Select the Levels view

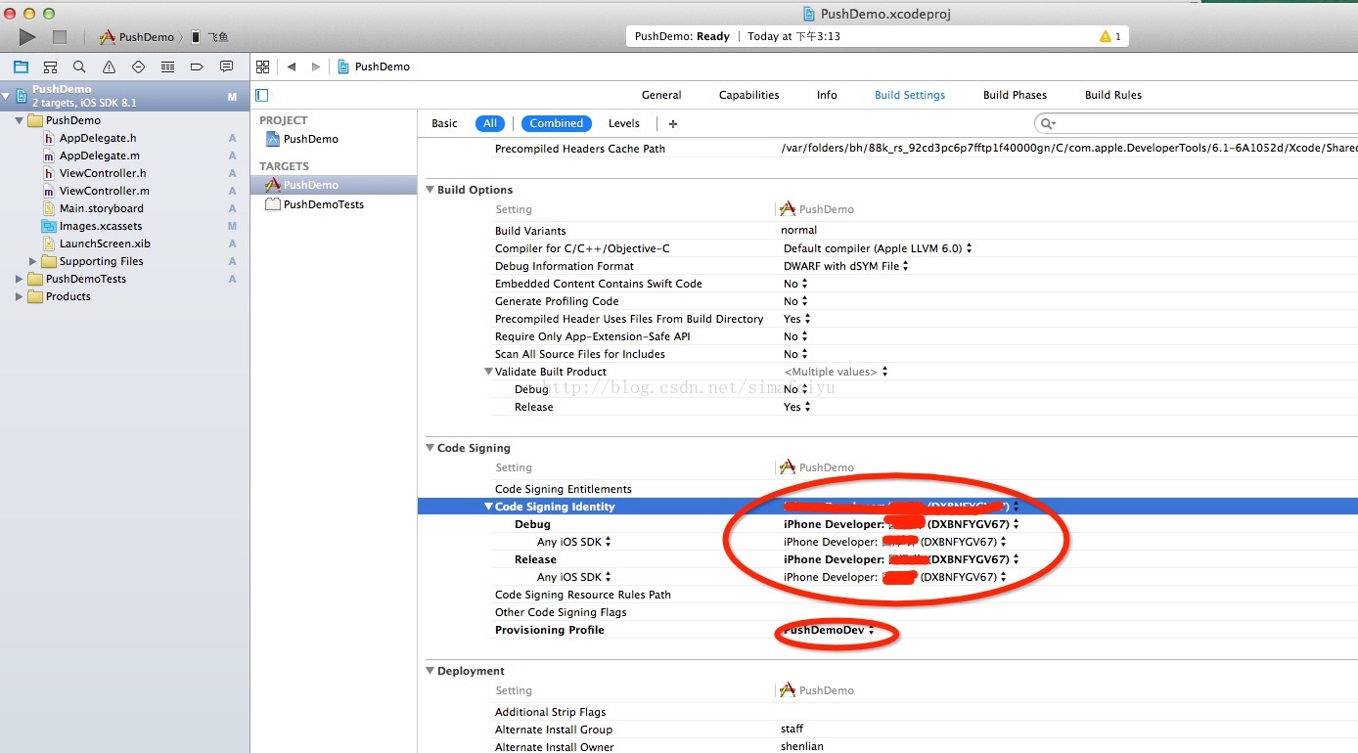624,123
